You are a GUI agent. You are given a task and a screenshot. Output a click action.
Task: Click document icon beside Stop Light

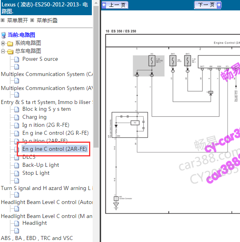click(17, 173)
